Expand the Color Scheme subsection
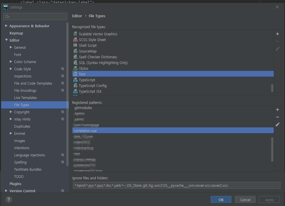285x206 pixels. 11,62
